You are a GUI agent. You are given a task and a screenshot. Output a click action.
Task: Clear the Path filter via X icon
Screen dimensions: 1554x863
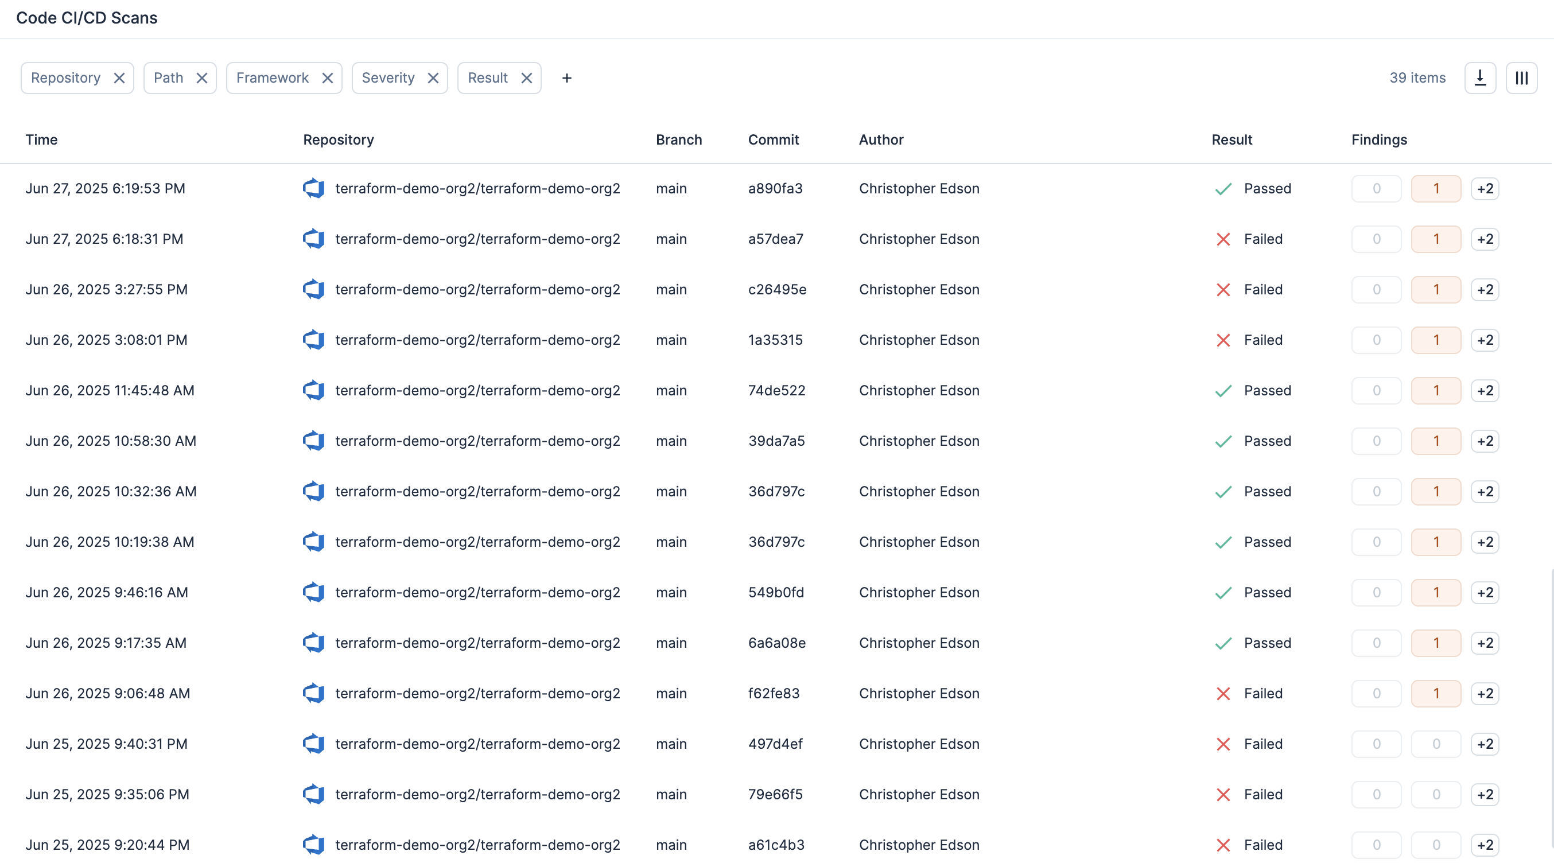coord(201,78)
